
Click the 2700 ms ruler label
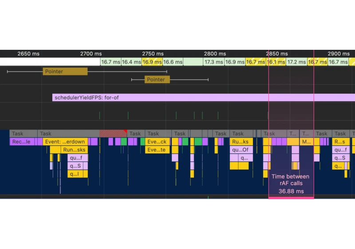coord(91,54)
